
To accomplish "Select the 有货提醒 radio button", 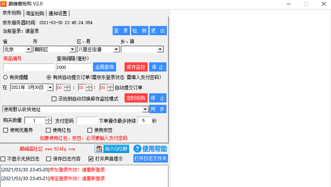I will pos(5,77).
